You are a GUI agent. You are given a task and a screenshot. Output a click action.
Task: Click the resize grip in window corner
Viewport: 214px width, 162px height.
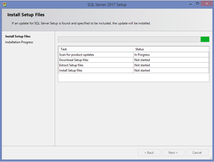[211, 158]
